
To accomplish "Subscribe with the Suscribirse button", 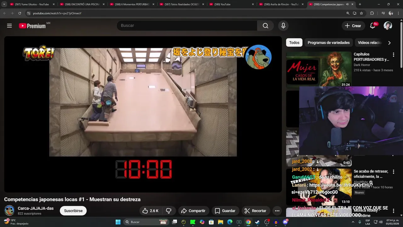I will point(73,211).
